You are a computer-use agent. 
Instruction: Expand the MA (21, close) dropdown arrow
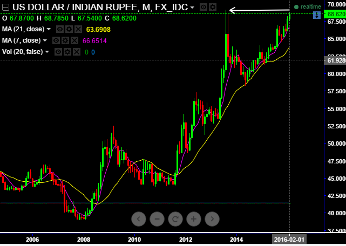(x=49, y=29)
